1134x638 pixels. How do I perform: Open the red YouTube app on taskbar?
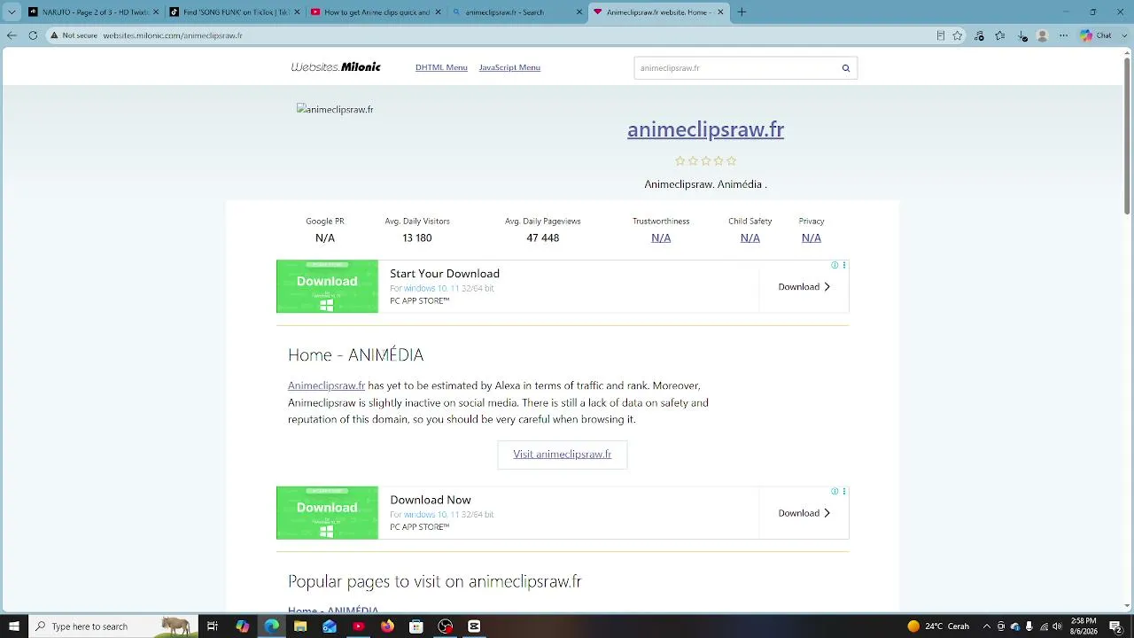click(x=358, y=626)
